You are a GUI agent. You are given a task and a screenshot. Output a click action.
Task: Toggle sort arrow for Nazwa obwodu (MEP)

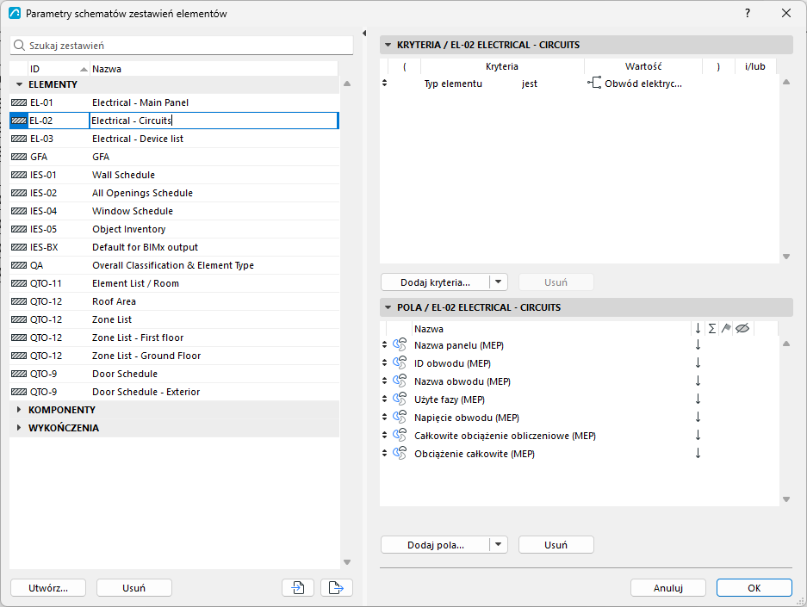698,381
